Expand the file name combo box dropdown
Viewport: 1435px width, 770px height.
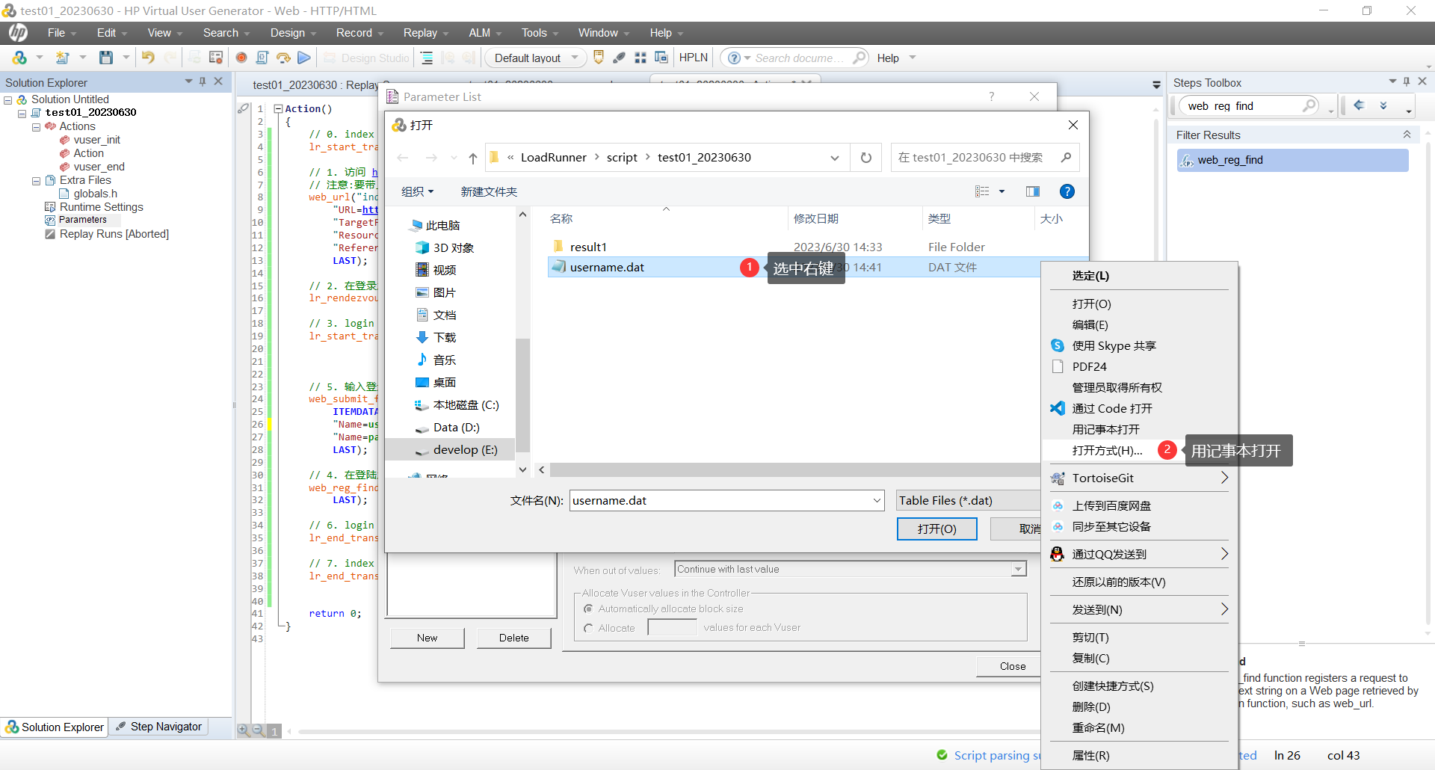877,500
